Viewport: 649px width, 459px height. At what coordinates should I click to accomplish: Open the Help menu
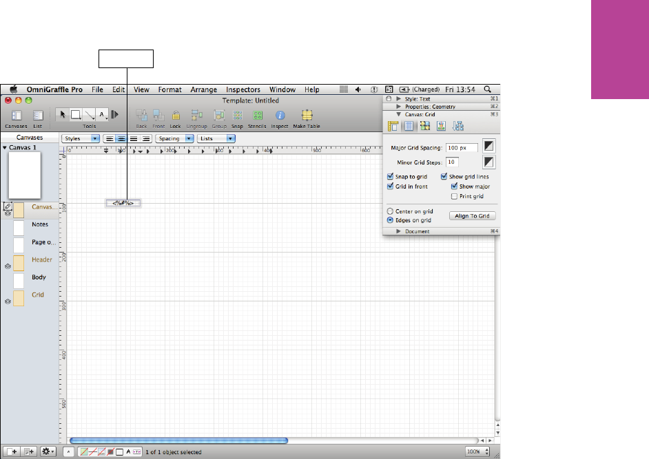tap(311, 89)
